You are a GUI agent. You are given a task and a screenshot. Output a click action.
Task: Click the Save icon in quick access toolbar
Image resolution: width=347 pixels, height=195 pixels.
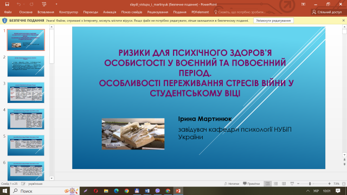[7, 4]
